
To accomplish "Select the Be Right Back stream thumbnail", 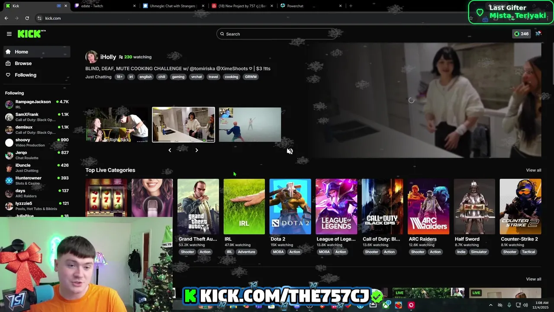I will [116, 124].
